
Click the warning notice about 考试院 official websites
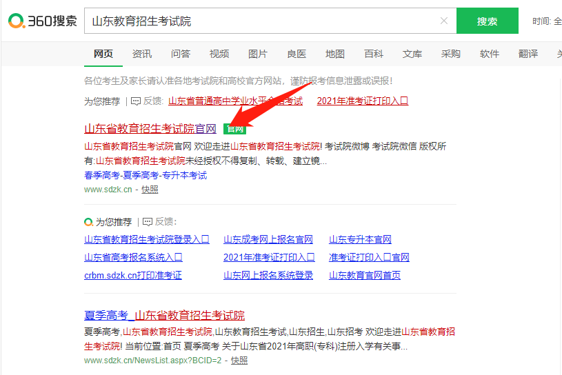[239, 81]
